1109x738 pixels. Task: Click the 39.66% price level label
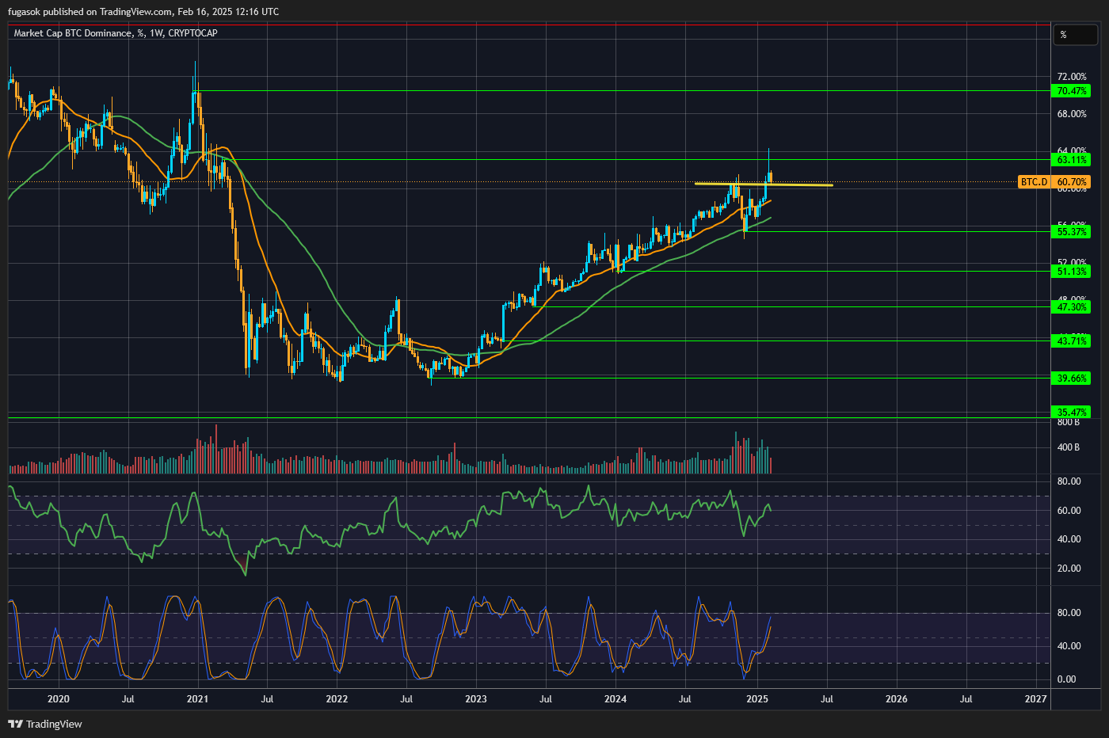click(x=1071, y=379)
